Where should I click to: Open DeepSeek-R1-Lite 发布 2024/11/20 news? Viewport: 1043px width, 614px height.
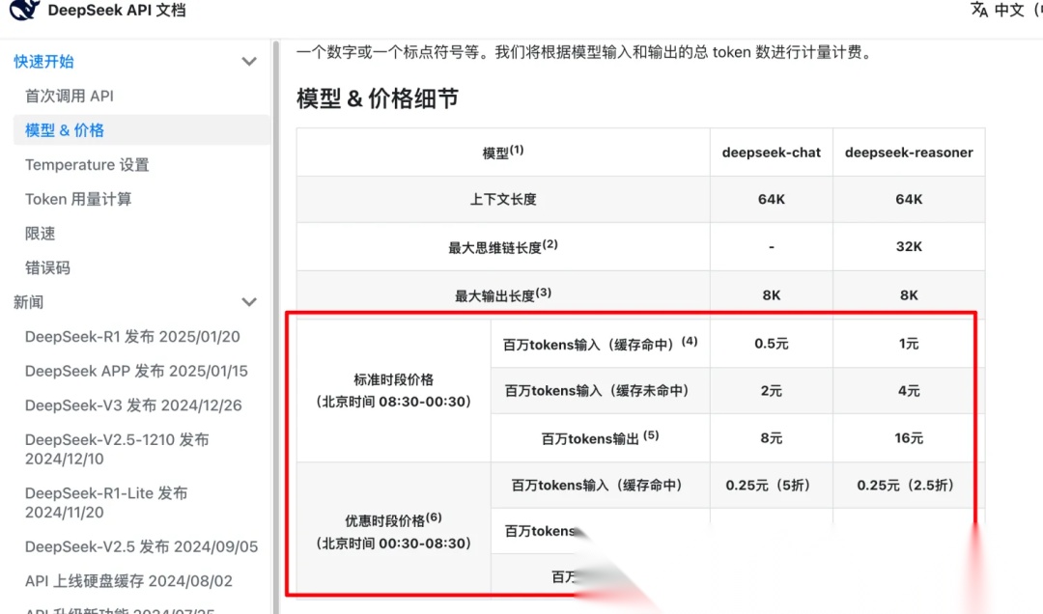[x=106, y=502]
